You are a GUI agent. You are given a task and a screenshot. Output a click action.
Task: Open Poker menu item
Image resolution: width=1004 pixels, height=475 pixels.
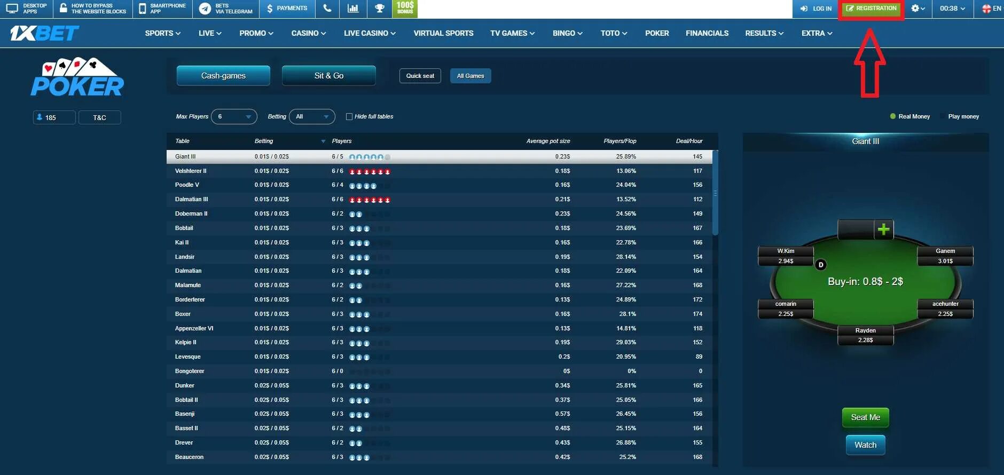[x=657, y=33]
